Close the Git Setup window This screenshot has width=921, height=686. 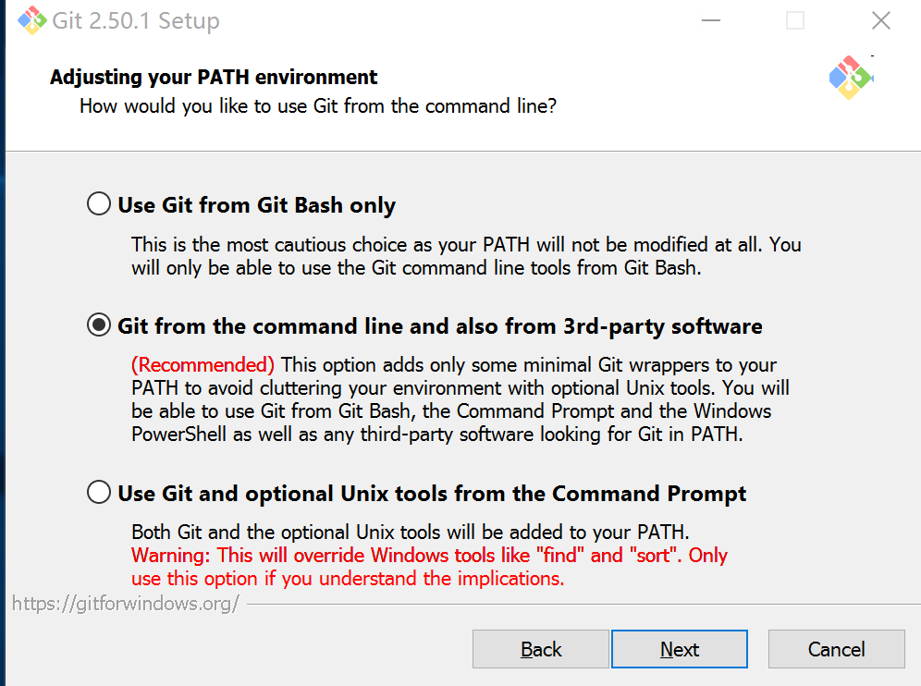pyautogui.click(x=880, y=20)
